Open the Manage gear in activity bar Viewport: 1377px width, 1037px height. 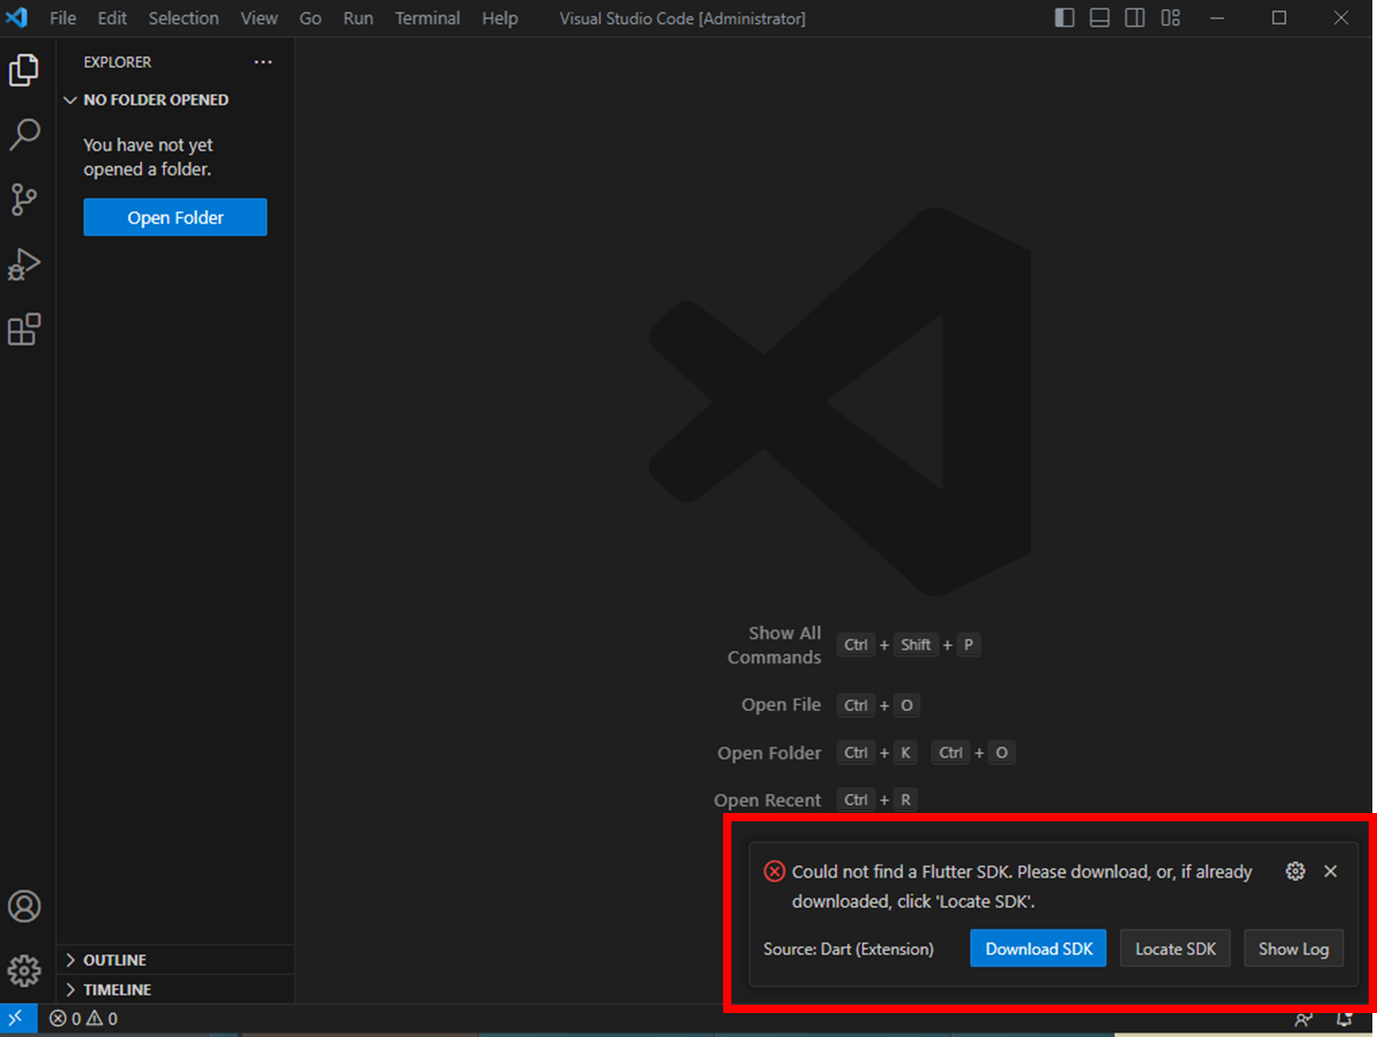[x=24, y=971]
